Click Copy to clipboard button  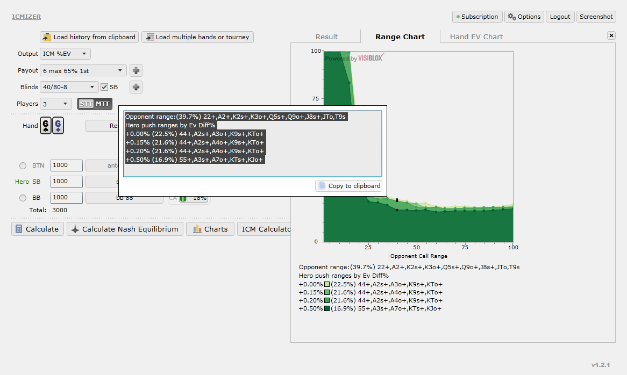pos(348,186)
